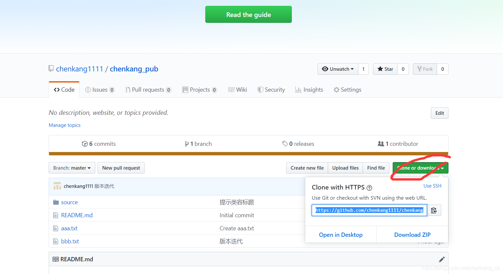Click the help icon beside Clone with HTTPS
This screenshot has width=503, height=274.
(369, 188)
